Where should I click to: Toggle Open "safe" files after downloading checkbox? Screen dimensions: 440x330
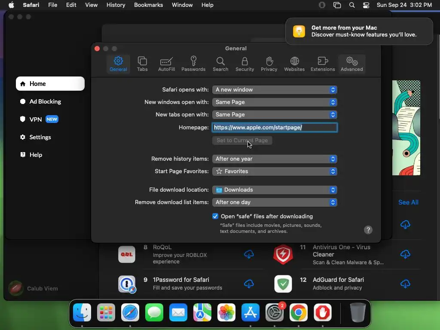tap(215, 216)
